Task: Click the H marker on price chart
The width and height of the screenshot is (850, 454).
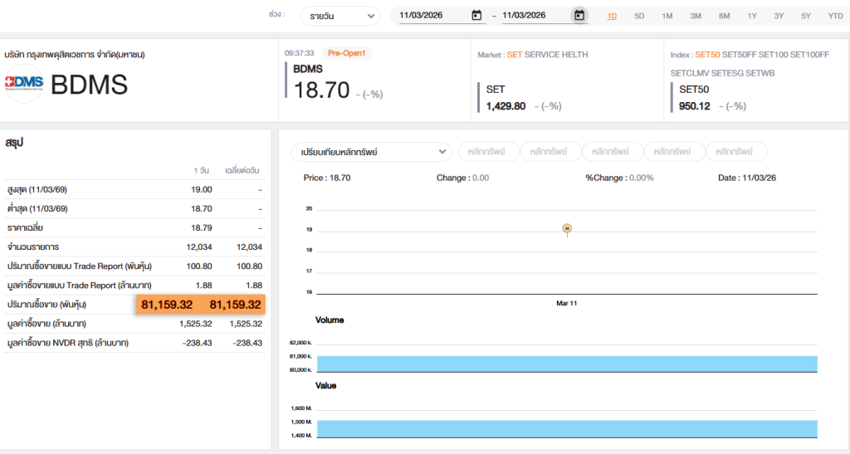Action: coord(567,227)
